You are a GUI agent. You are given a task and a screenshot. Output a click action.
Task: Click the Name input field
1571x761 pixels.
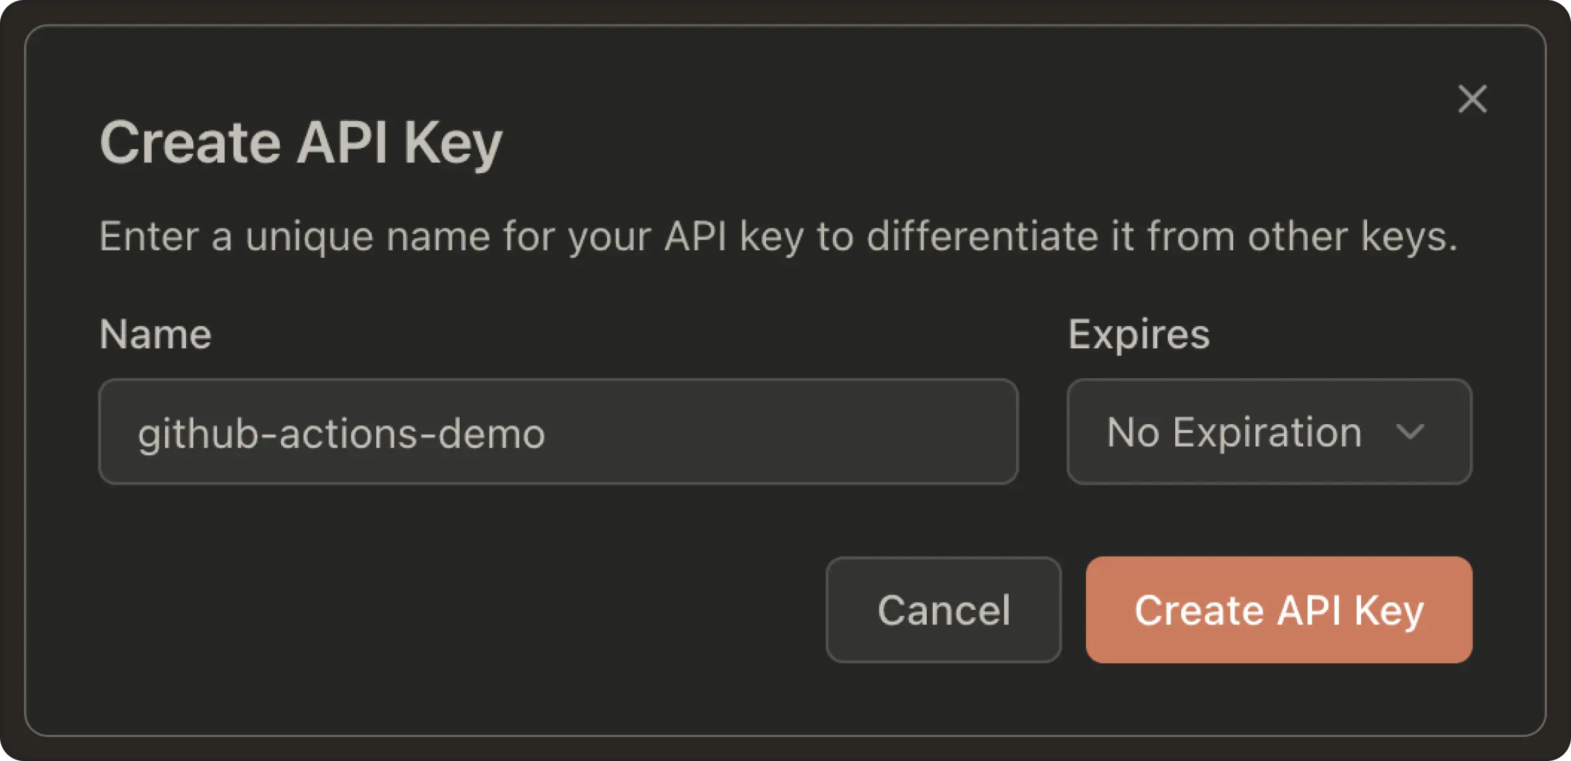point(558,431)
